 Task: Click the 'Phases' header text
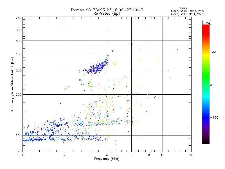tap(182, 8)
